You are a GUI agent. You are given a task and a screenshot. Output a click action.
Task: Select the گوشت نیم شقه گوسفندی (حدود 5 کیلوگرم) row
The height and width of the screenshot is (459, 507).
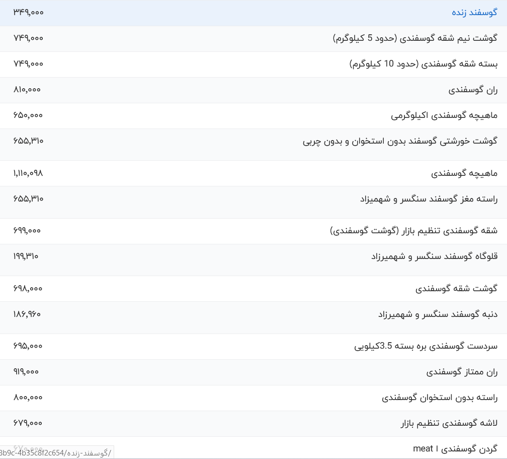[x=415, y=38]
